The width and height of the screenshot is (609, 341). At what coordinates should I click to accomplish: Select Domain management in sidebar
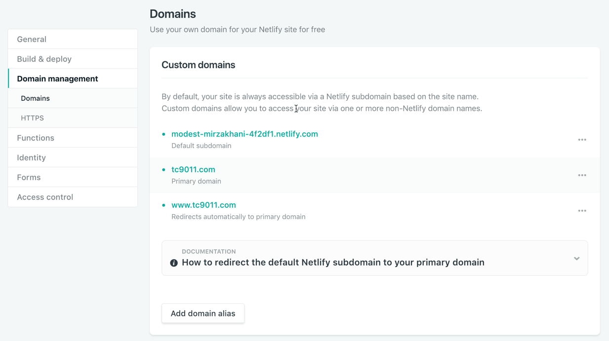(x=57, y=78)
